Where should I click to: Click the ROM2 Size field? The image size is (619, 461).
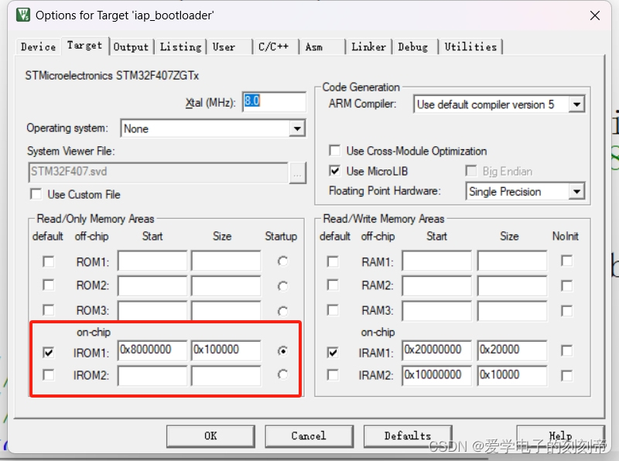[226, 285]
